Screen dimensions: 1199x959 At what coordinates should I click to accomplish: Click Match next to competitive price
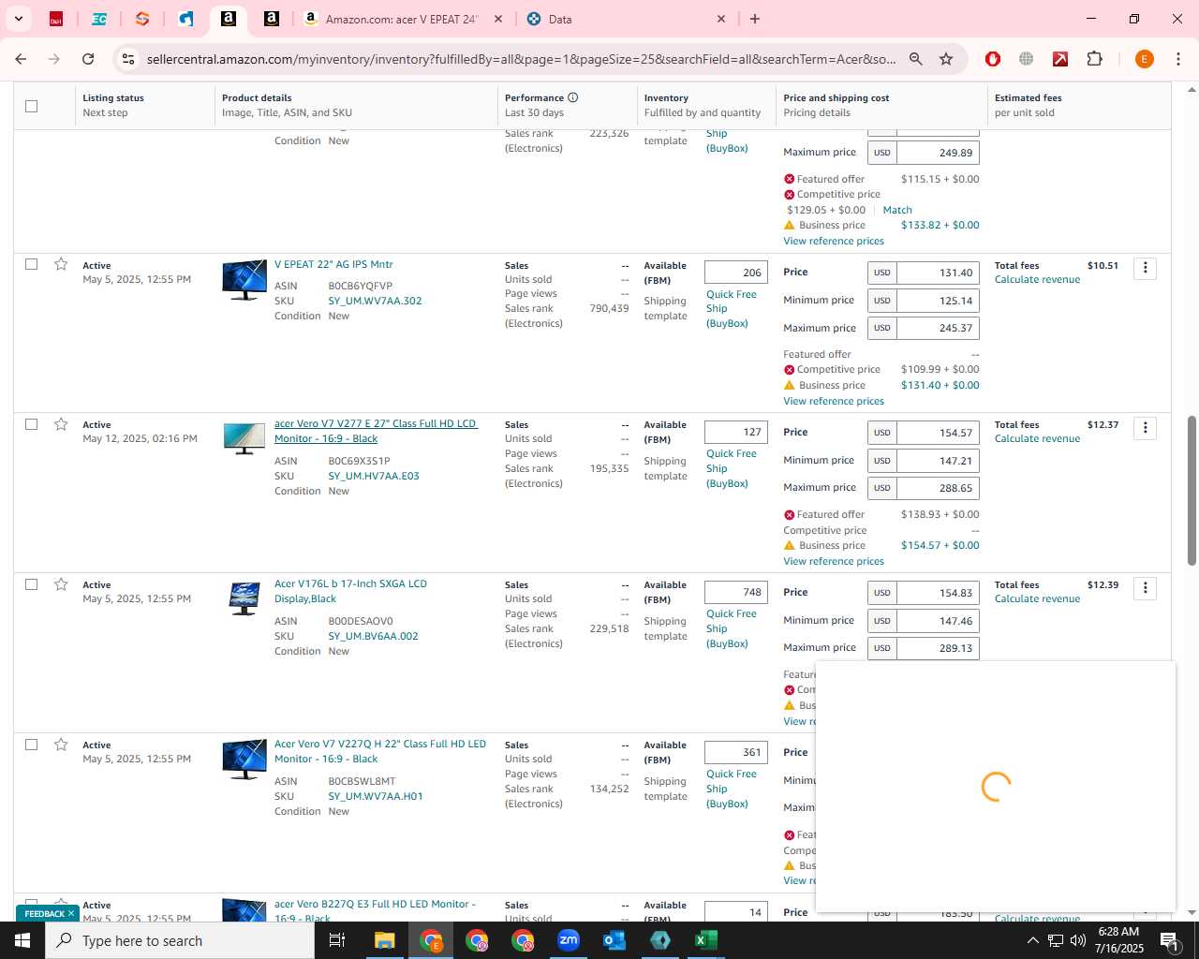(897, 210)
